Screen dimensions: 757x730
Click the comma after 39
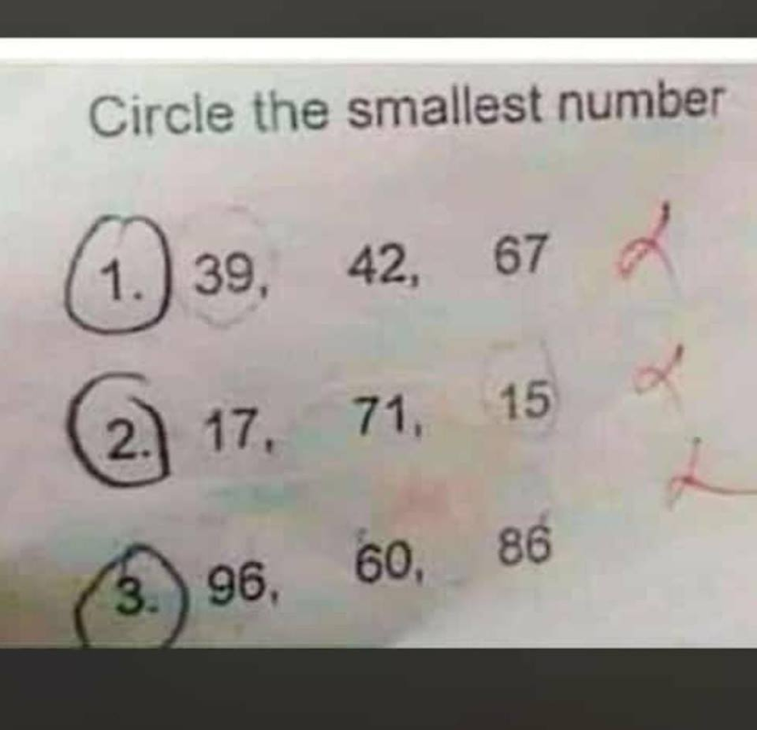tap(263, 288)
